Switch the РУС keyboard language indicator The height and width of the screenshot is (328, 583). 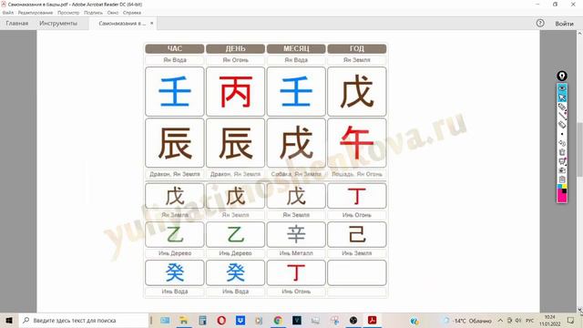(530, 320)
